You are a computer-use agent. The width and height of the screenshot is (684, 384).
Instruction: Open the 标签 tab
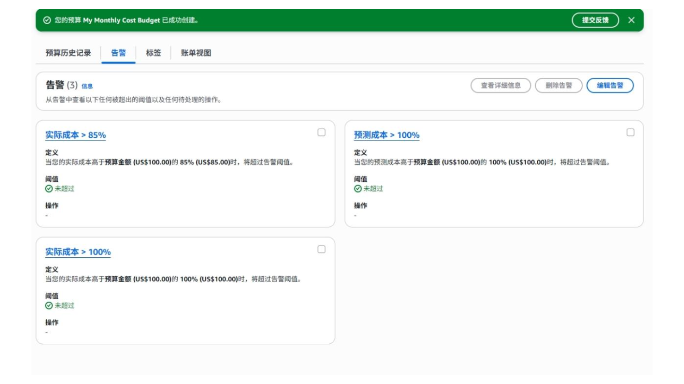tap(153, 53)
